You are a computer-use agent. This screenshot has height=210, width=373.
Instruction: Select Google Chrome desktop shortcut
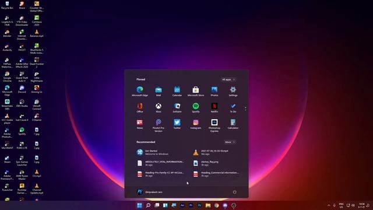7,76
